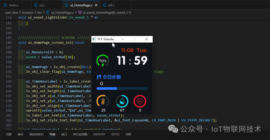Click the red heart rate icon
The height and width of the screenshot is (140, 270).
140,101
